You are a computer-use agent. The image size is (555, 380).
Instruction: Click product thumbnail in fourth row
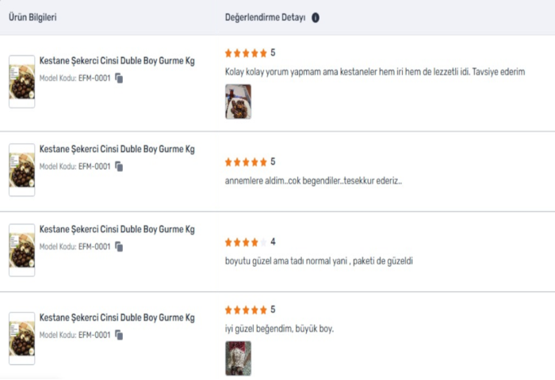pos(22,338)
